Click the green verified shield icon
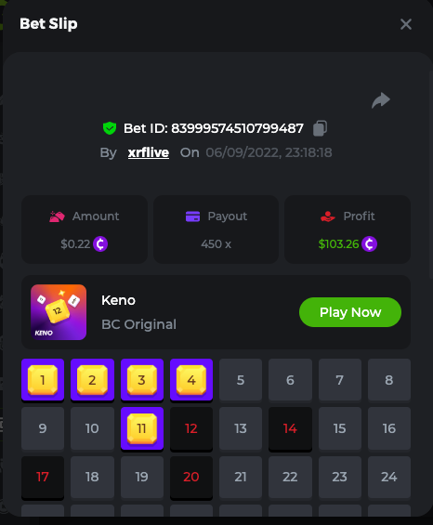The width and height of the screenshot is (433, 525). tap(110, 128)
